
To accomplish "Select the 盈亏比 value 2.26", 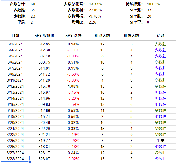I will point(102,22).
